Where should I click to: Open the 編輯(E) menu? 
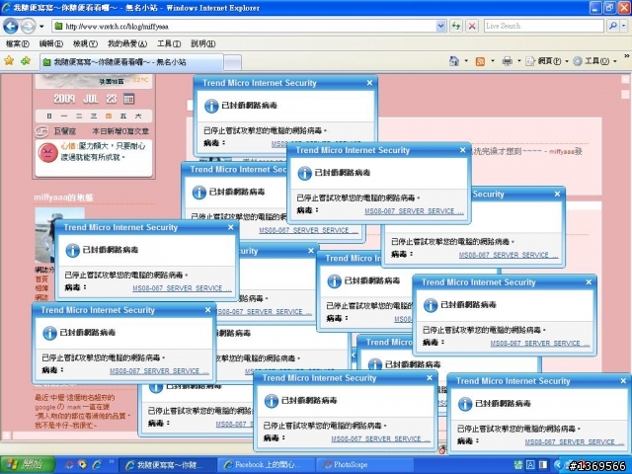50,43
